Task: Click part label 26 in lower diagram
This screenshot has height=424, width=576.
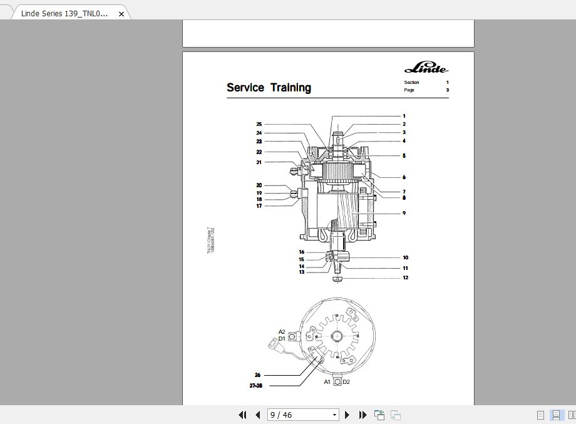Action: [x=257, y=375]
